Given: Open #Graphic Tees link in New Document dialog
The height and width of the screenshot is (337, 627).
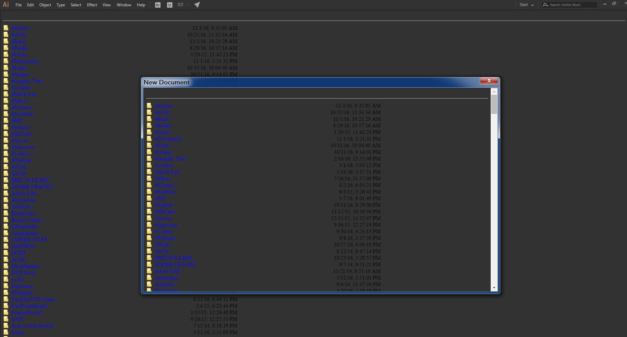Looking at the screenshot, I should (170, 159).
